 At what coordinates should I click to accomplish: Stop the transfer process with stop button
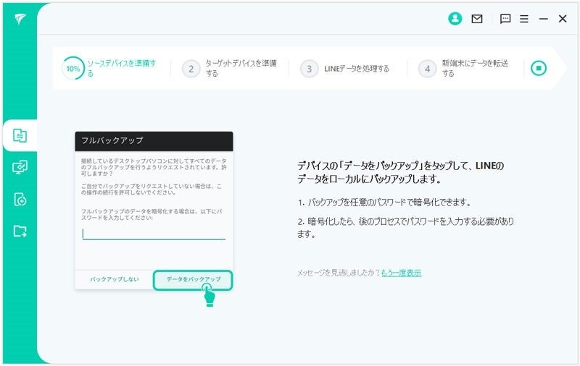[x=539, y=68]
